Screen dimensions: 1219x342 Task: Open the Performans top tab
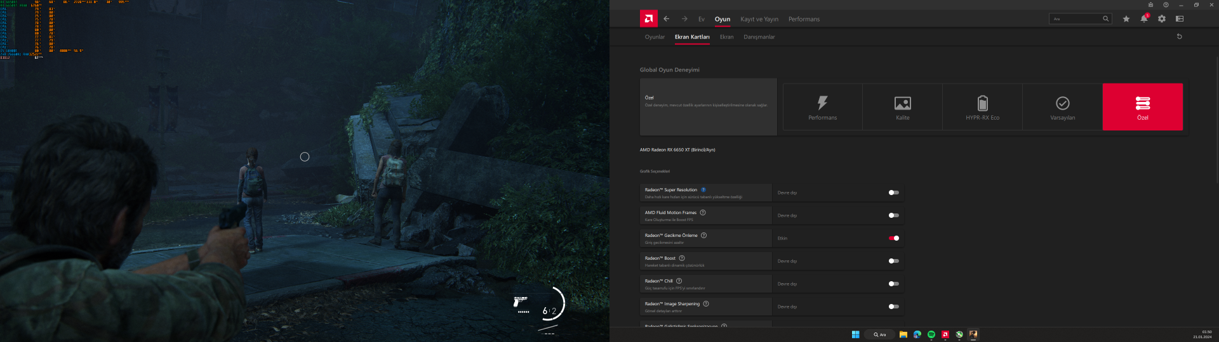(804, 19)
